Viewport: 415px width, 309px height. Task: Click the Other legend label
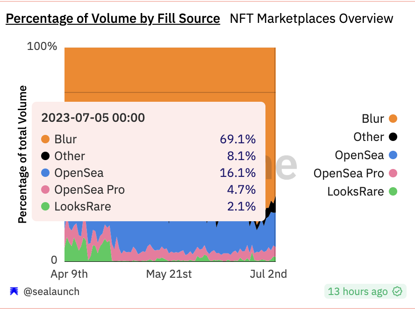click(x=369, y=137)
